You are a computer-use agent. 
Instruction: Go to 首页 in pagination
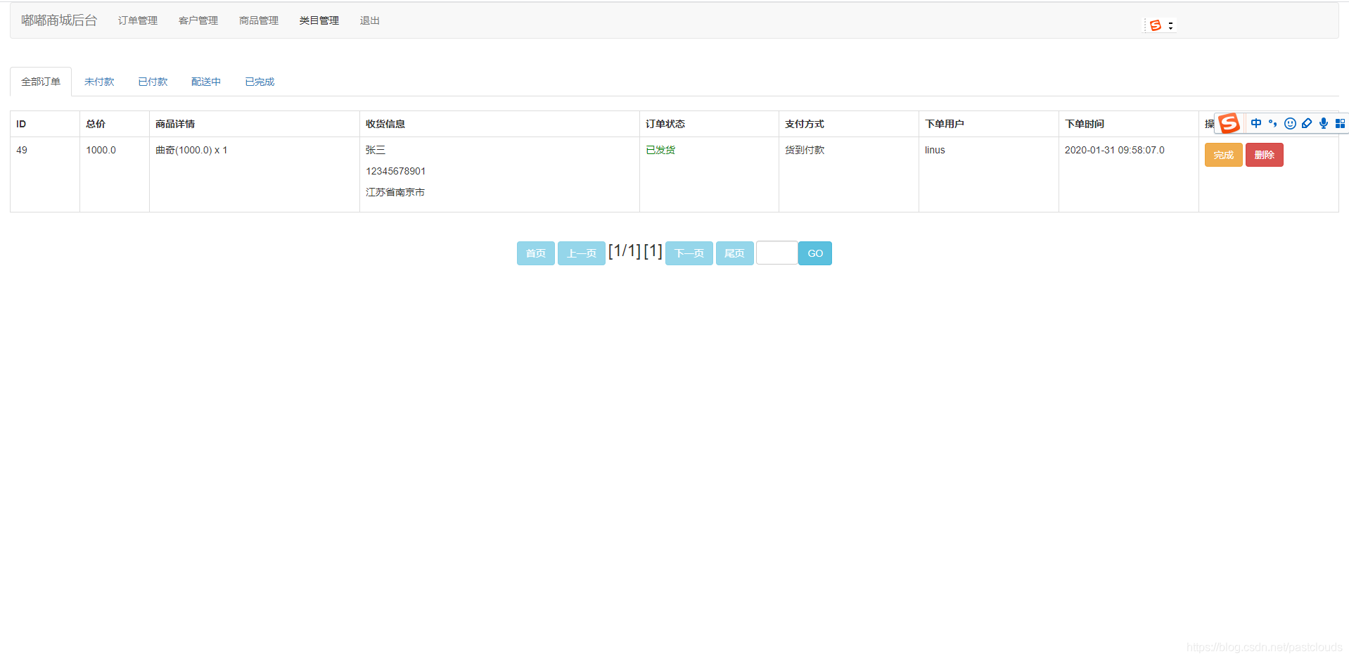pyautogui.click(x=536, y=253)
